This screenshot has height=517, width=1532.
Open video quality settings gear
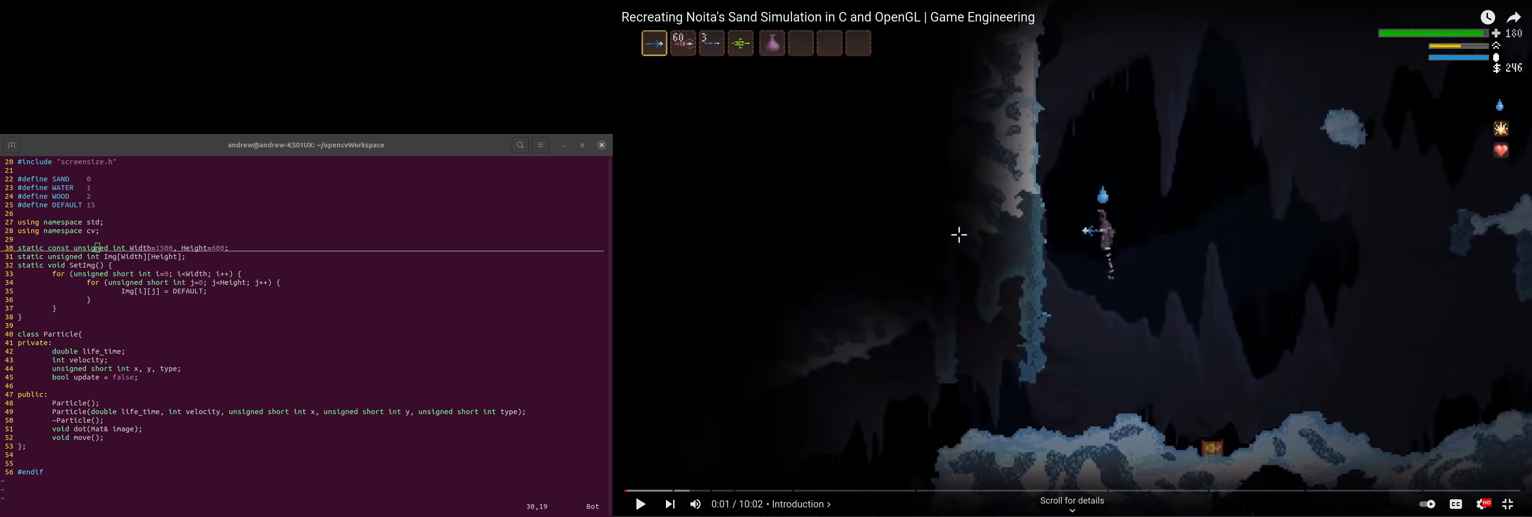click(x=1482, y=504)
